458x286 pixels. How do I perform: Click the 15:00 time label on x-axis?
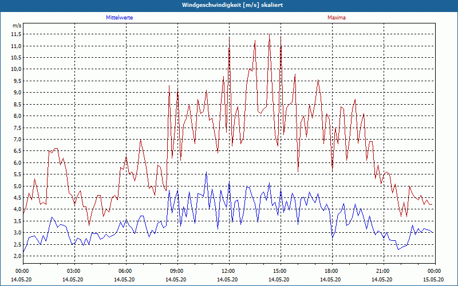tap(281, 271)
